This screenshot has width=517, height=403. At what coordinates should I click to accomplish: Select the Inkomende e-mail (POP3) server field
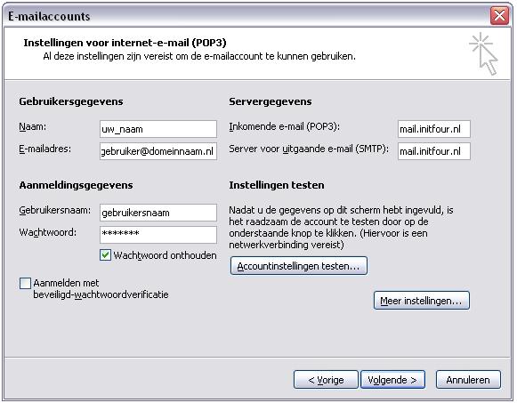(434, 129)
